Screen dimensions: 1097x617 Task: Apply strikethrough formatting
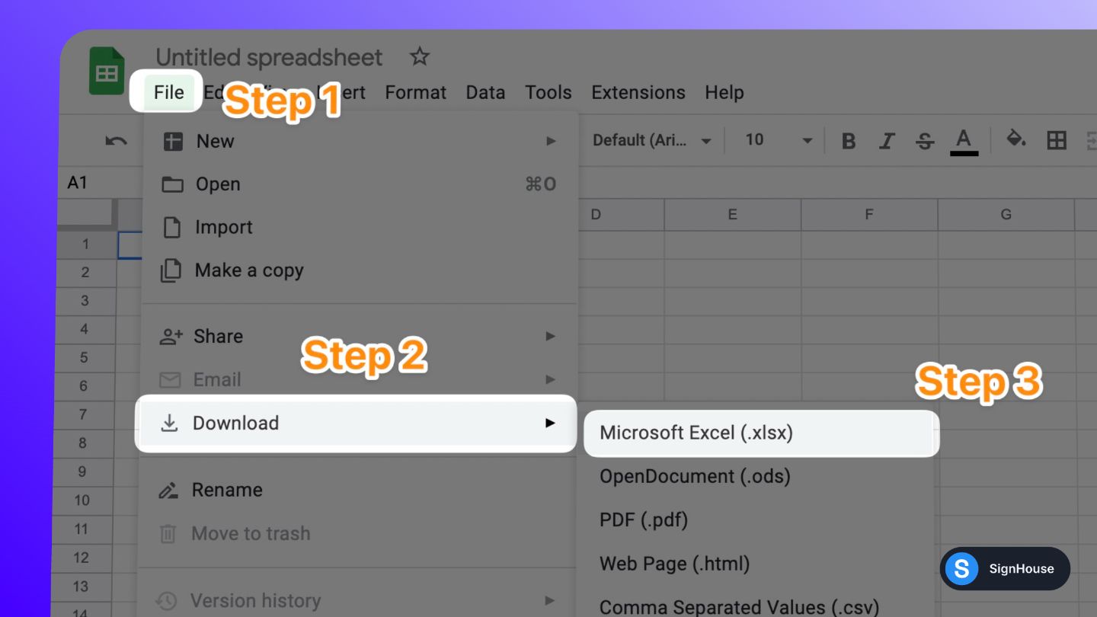point(924,140)
